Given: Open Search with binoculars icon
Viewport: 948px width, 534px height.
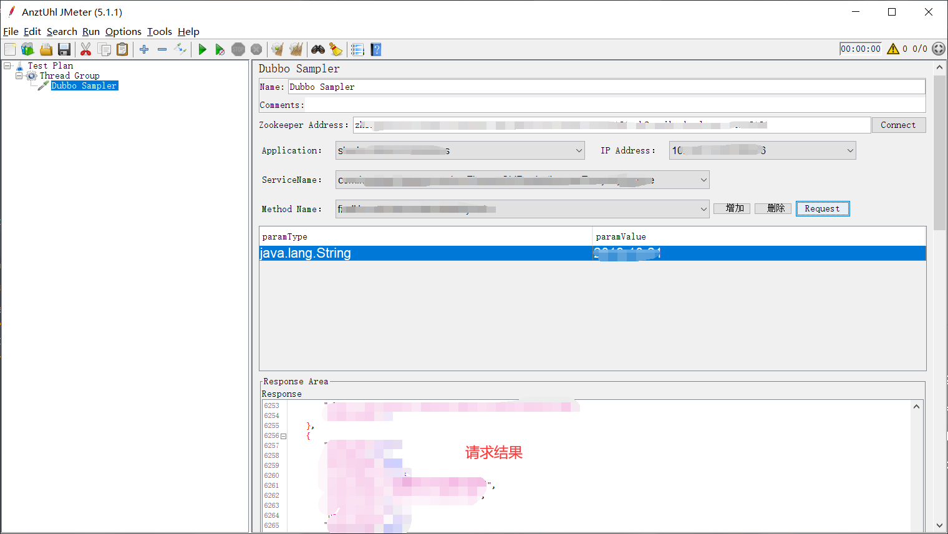Looking at the screenshot, I should [318, 49].
